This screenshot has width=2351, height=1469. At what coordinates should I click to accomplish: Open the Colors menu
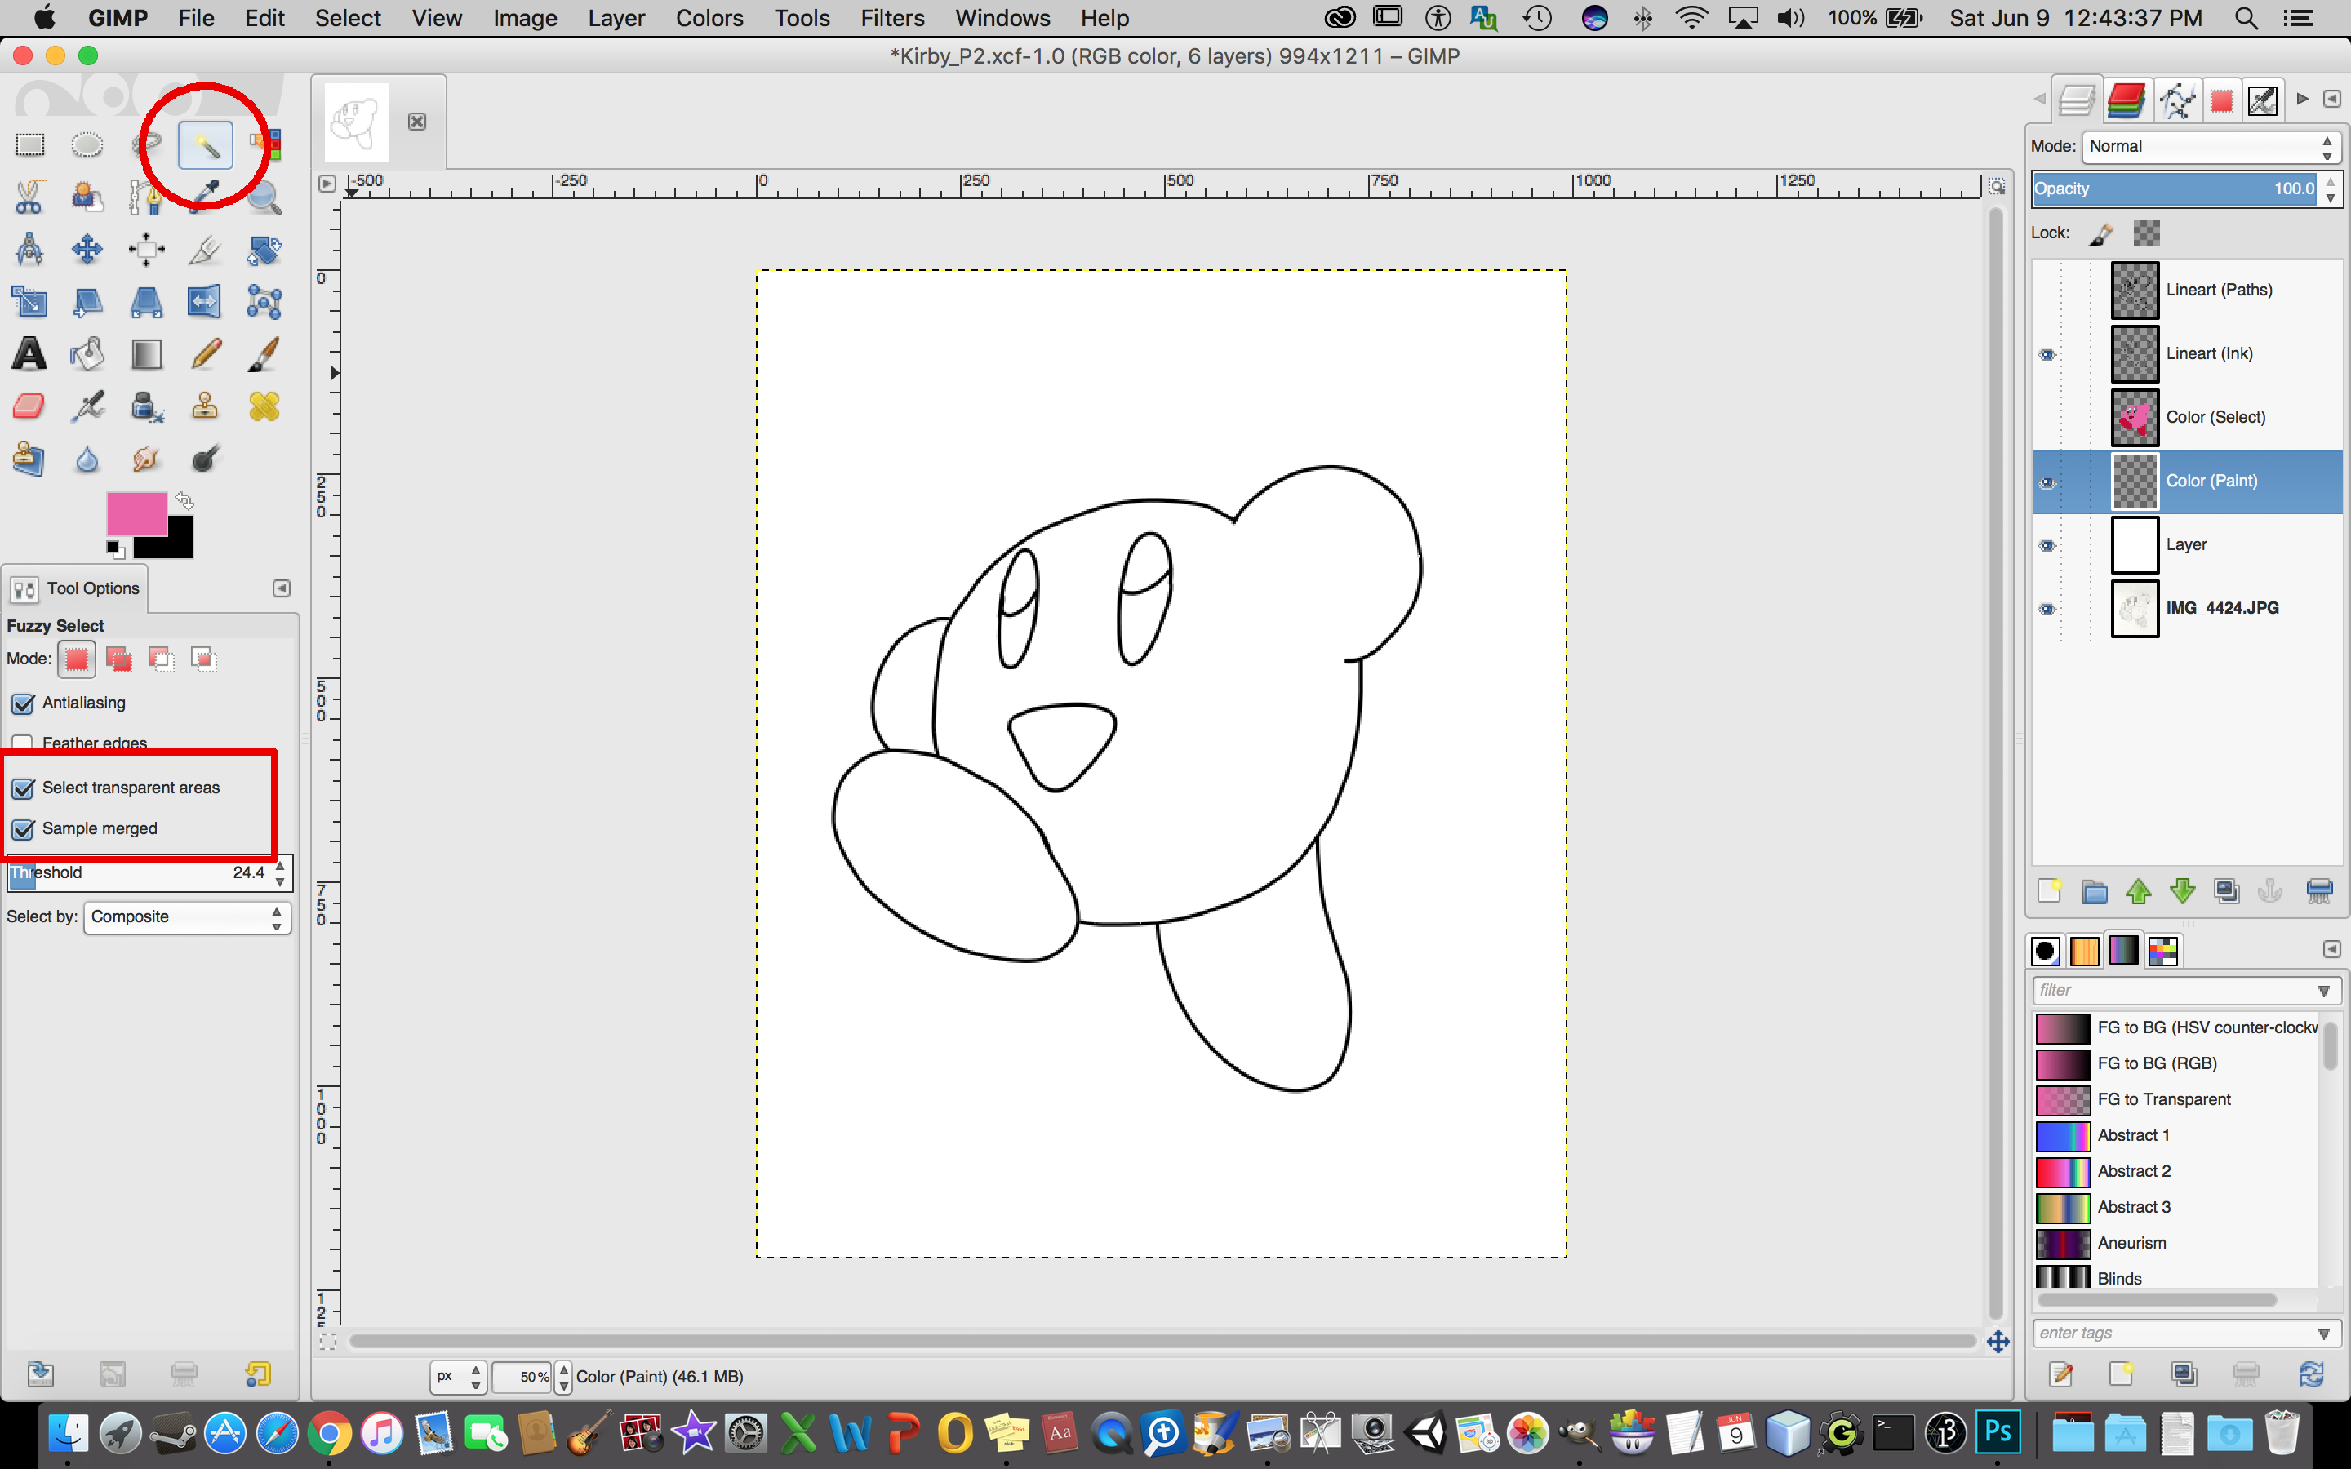tap(709, 19)
